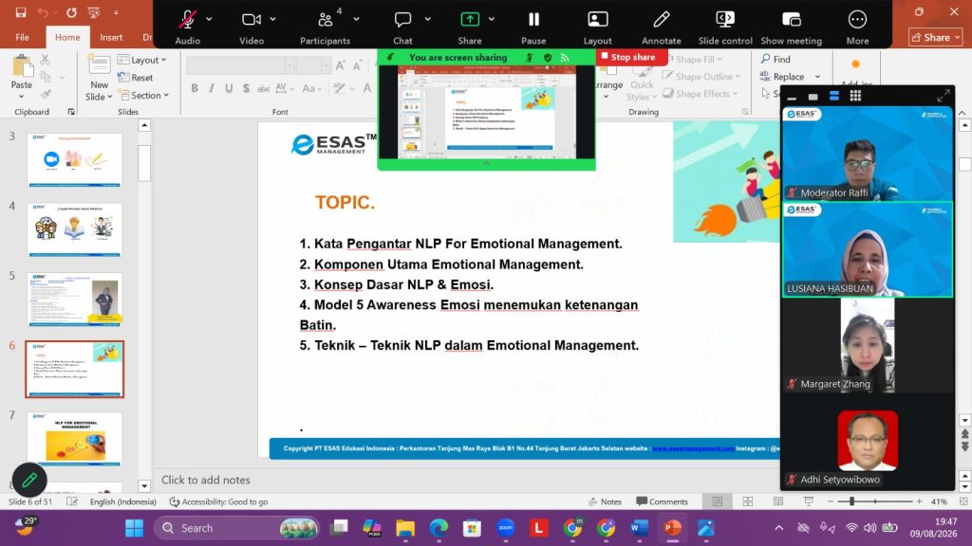Viewport: 972px width, 546px height.
Task: Select slide 4 thumbnail
Action: point(75,229)
